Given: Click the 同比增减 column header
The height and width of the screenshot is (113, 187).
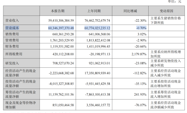Looking at the screenshot, I should (x=130, y=11).
